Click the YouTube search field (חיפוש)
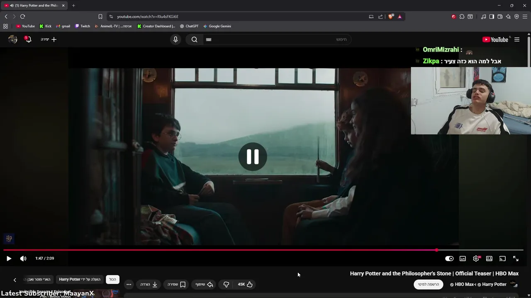The width and height of the screenshot is (531, 298). coord(276,39)
